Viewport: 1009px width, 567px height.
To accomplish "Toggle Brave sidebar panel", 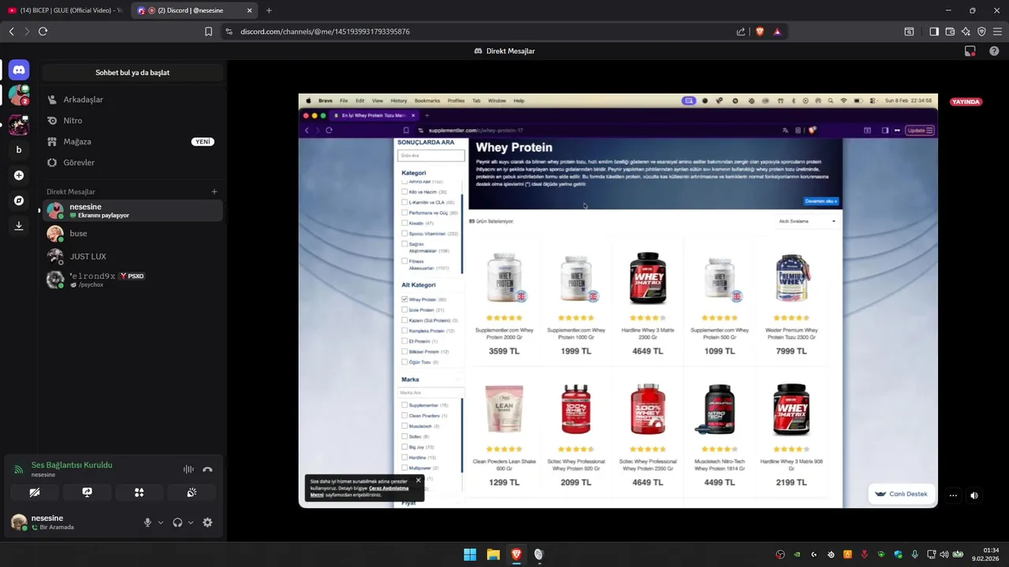I will 934,31.
